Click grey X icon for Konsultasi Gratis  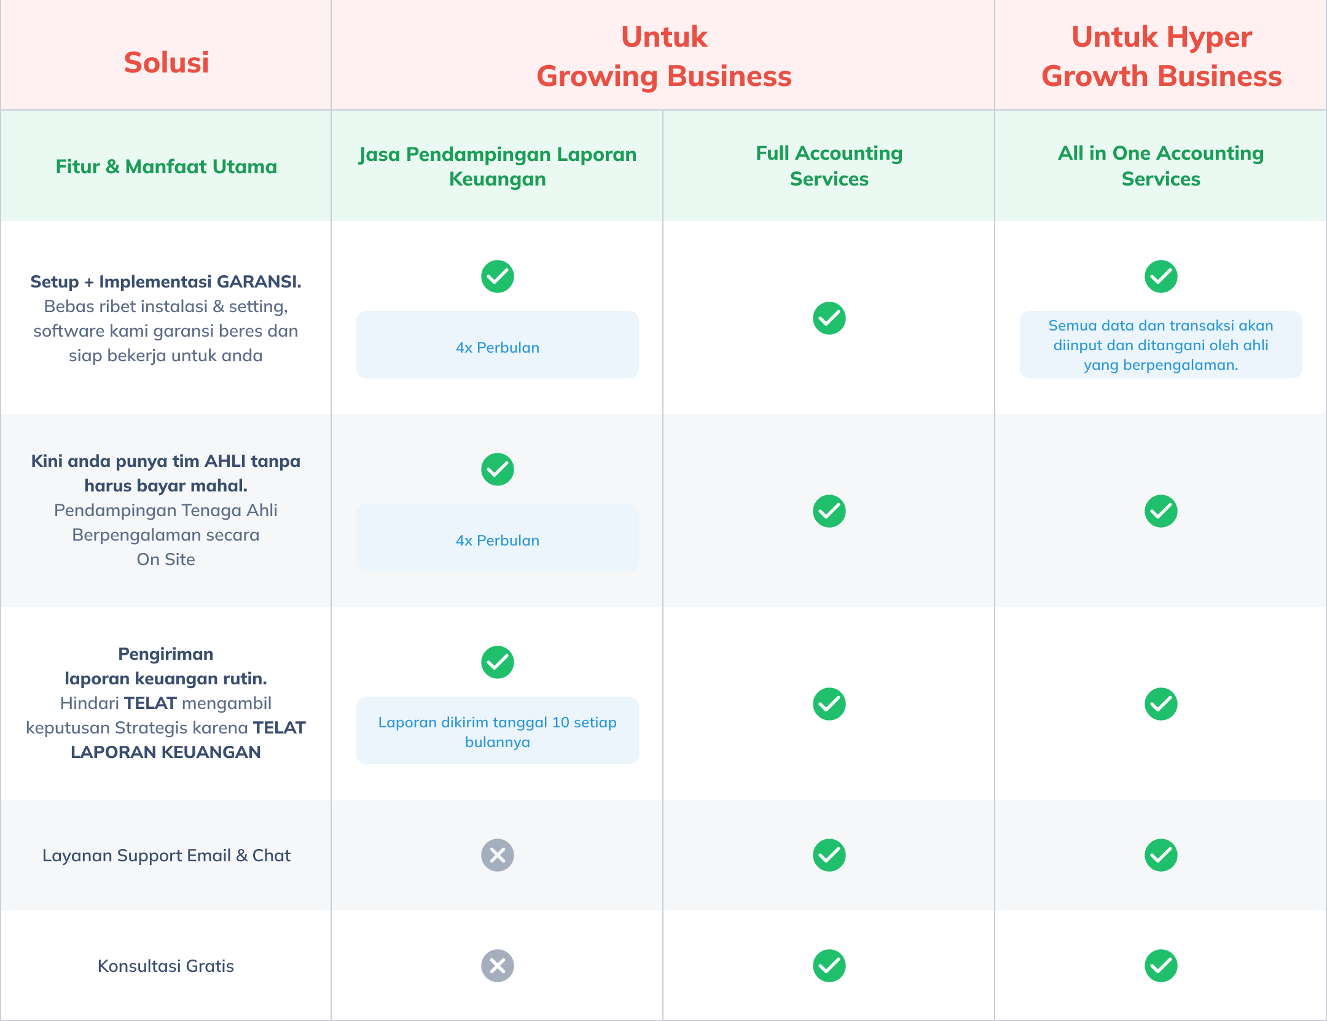click(x=497, y=966)
